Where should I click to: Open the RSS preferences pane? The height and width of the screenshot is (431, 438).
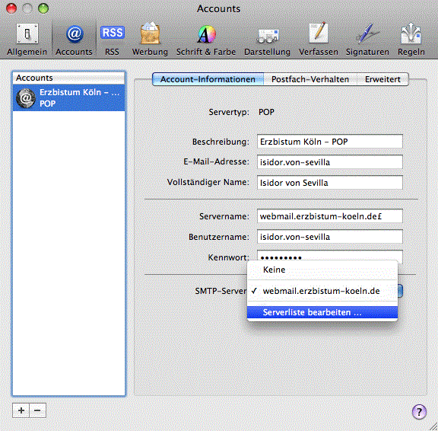pos(112,40)
